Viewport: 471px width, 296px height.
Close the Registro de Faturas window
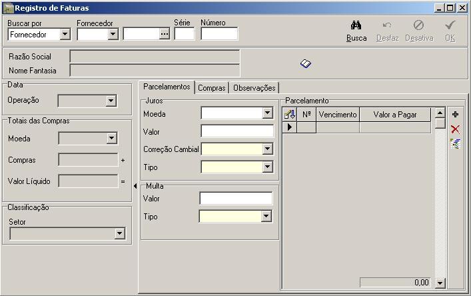[462, 8]
